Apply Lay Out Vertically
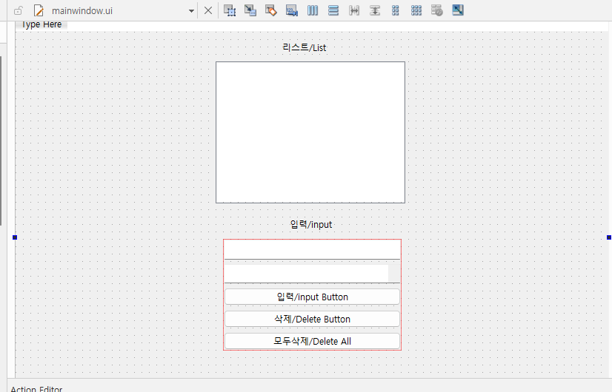612x392 pixels. coord(333,10)
